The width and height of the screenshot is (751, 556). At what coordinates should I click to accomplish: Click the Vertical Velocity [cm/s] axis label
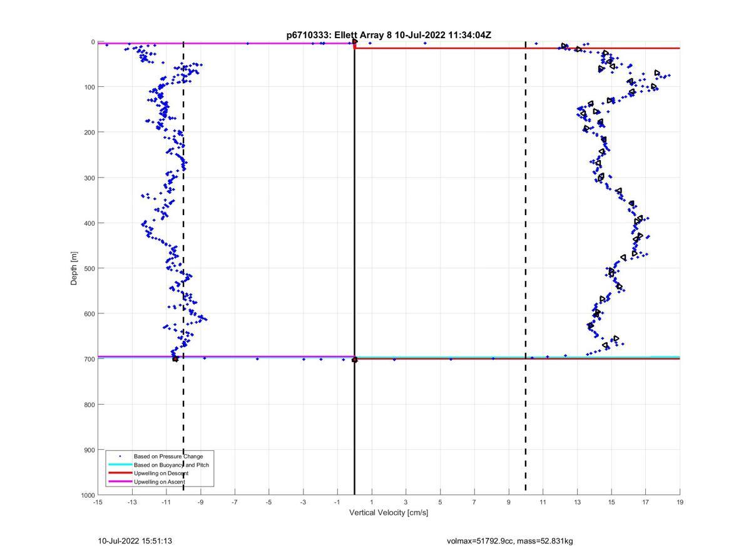389,513
